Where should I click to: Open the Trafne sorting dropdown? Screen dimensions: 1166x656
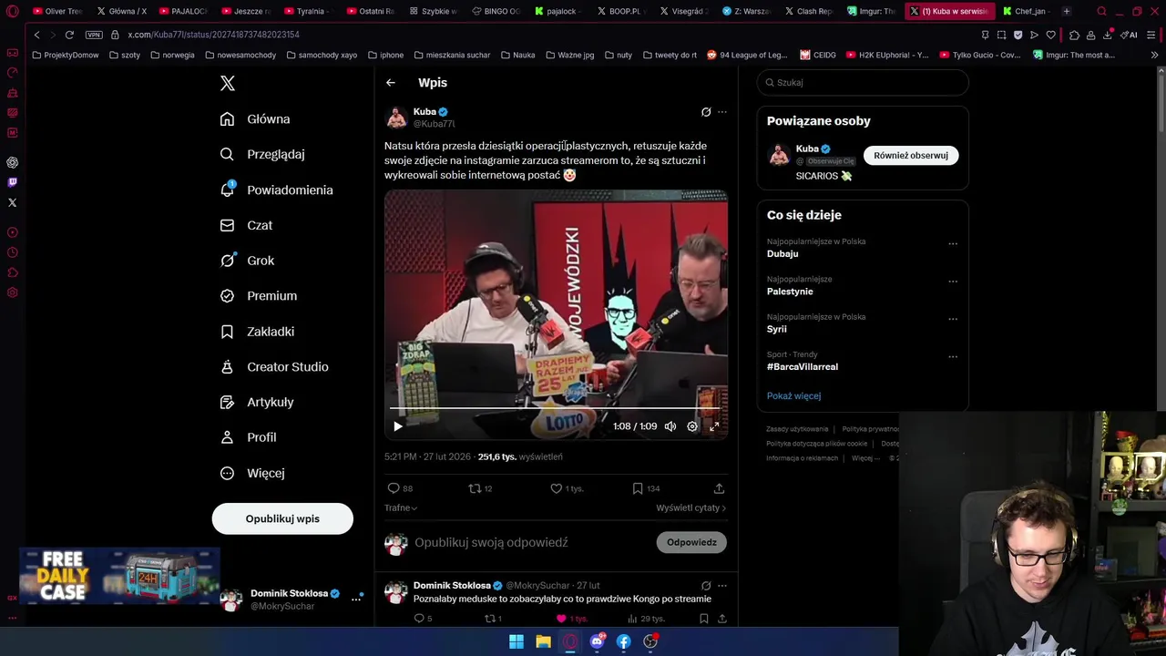pos(401,507)
